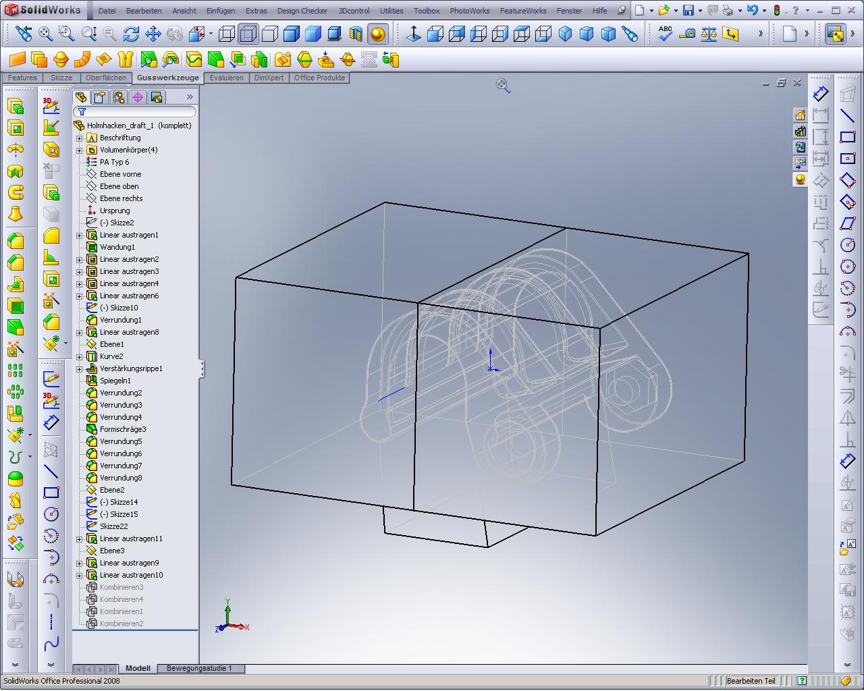This screenshot has width=864, height=691.
Task: Open the dropdown arrow next to Undo
Action: [764, 11]
